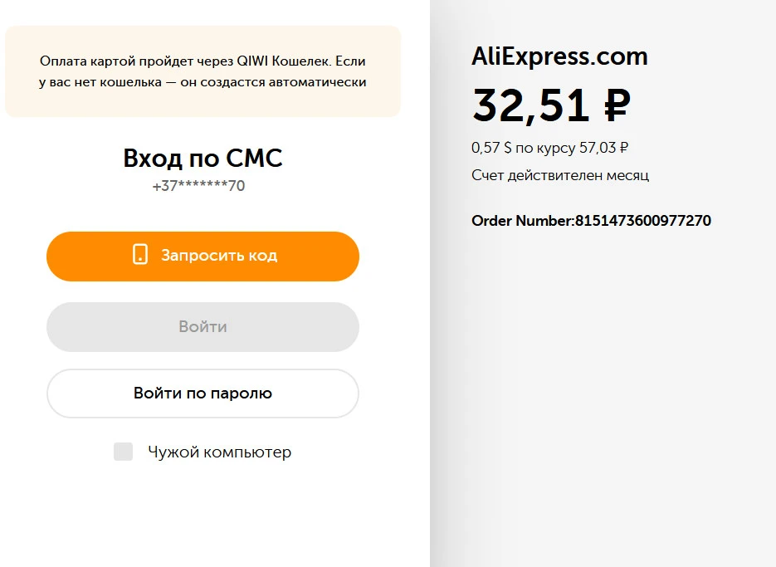Image resolution: width=776 pixels, height=567 pixels.
Task: Click the 32,51 ₽ payment amount
Action: click(551, 105)
